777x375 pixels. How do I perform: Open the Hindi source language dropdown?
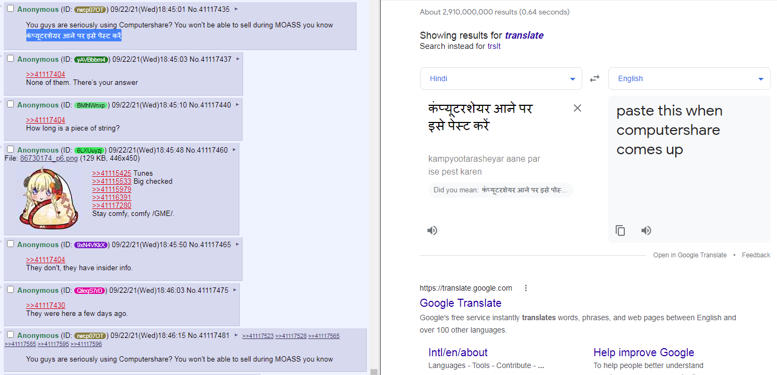501,78
